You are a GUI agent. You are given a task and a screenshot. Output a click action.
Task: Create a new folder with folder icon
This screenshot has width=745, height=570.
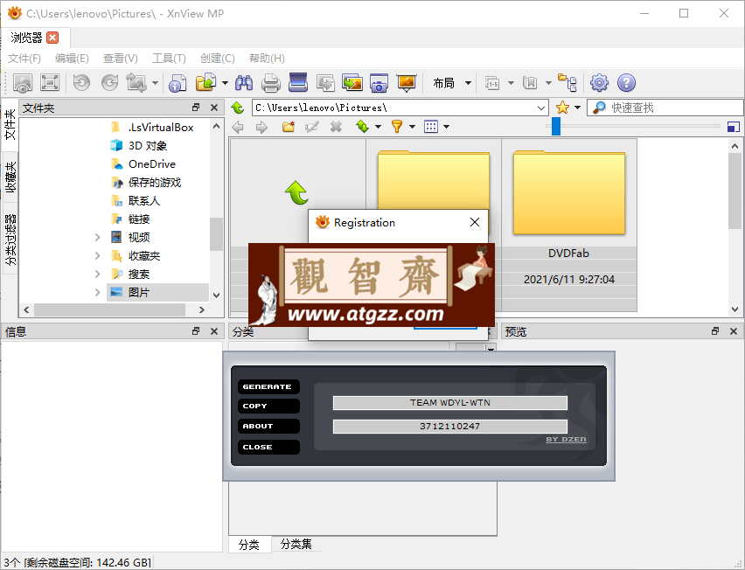289,127
